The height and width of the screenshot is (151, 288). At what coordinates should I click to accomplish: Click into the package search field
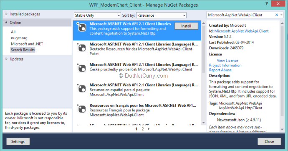[240, 15]
